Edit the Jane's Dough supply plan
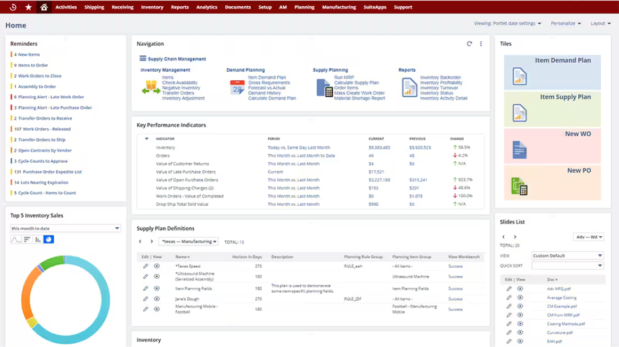This screenshot has height=347, width=619. tap(146, 299)
